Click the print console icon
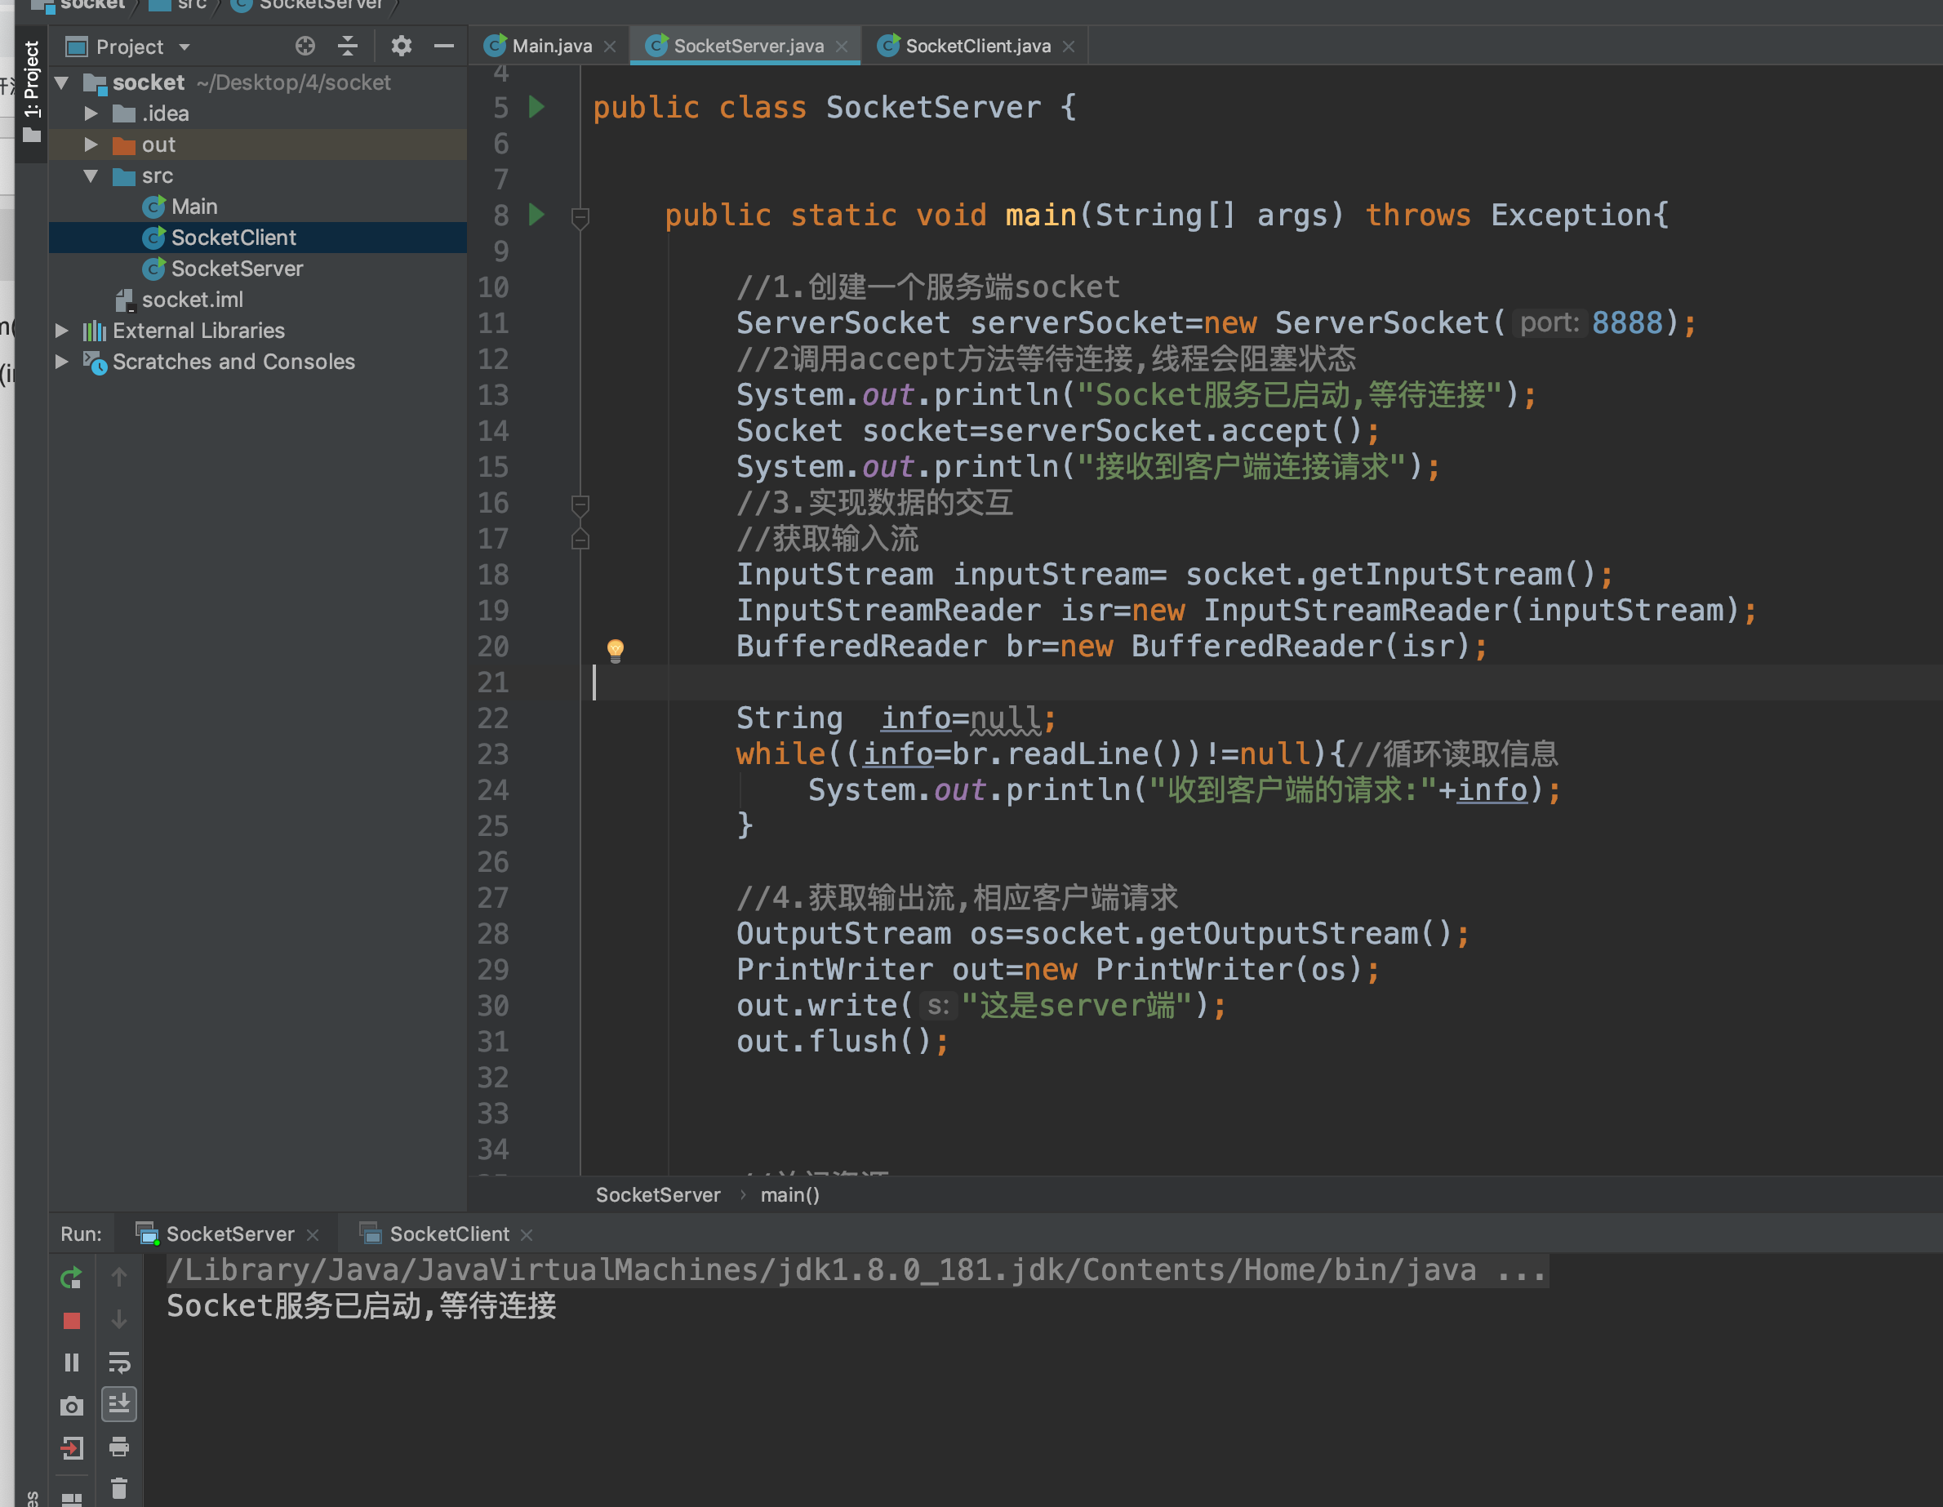This screenshot has width=1943, height=1507. pos(118,1447)
